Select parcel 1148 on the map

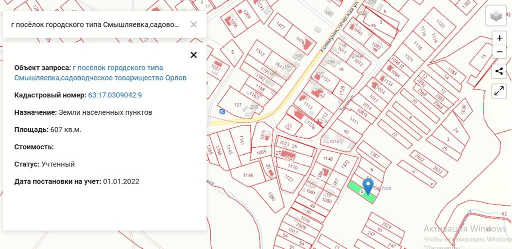pyautogui.click(x=327, y=159)
